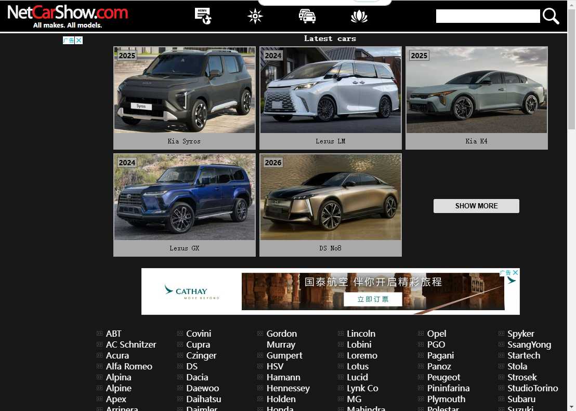The height and width of the screenshot is (411, 576).
Task: Open the Lexus GX thumbnail image
Action: (185, 197)
